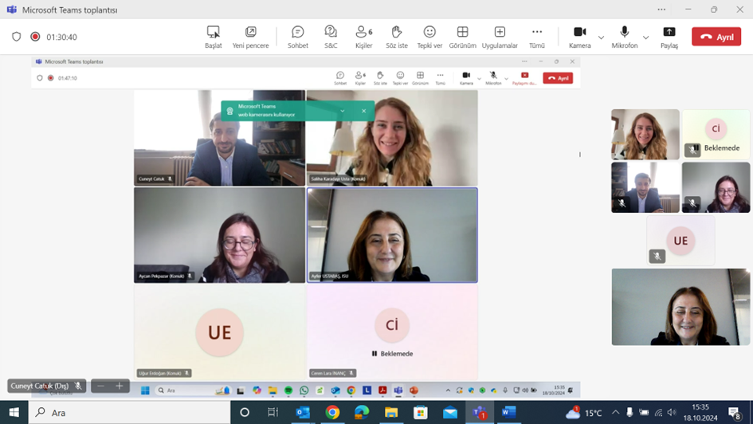The width and height of the screenshot is (753, 424).
Task: Change layout via Görünüm
Action: tap(462, 36)
